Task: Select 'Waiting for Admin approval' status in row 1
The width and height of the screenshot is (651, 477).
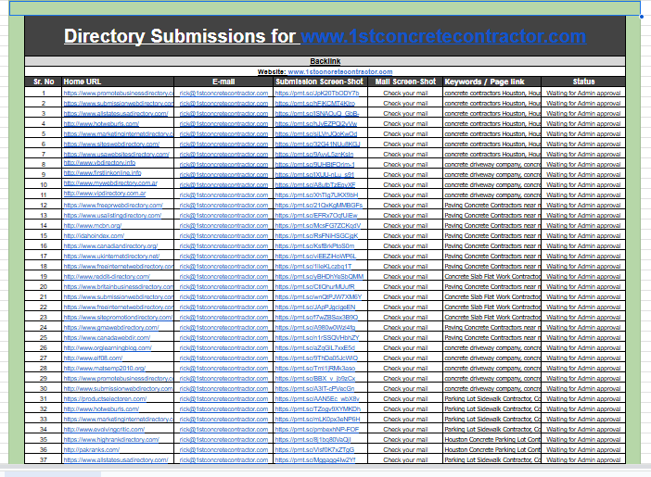Action: (x=583, y=93)
